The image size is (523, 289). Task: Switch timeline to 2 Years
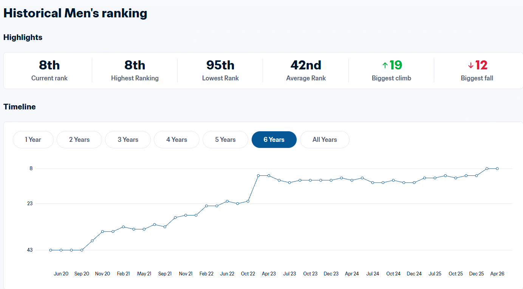click(x=79, y=140)
